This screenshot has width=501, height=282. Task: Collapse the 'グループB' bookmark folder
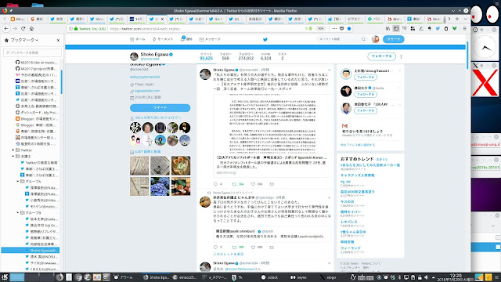pyautogui.click(x=17, y=212)
